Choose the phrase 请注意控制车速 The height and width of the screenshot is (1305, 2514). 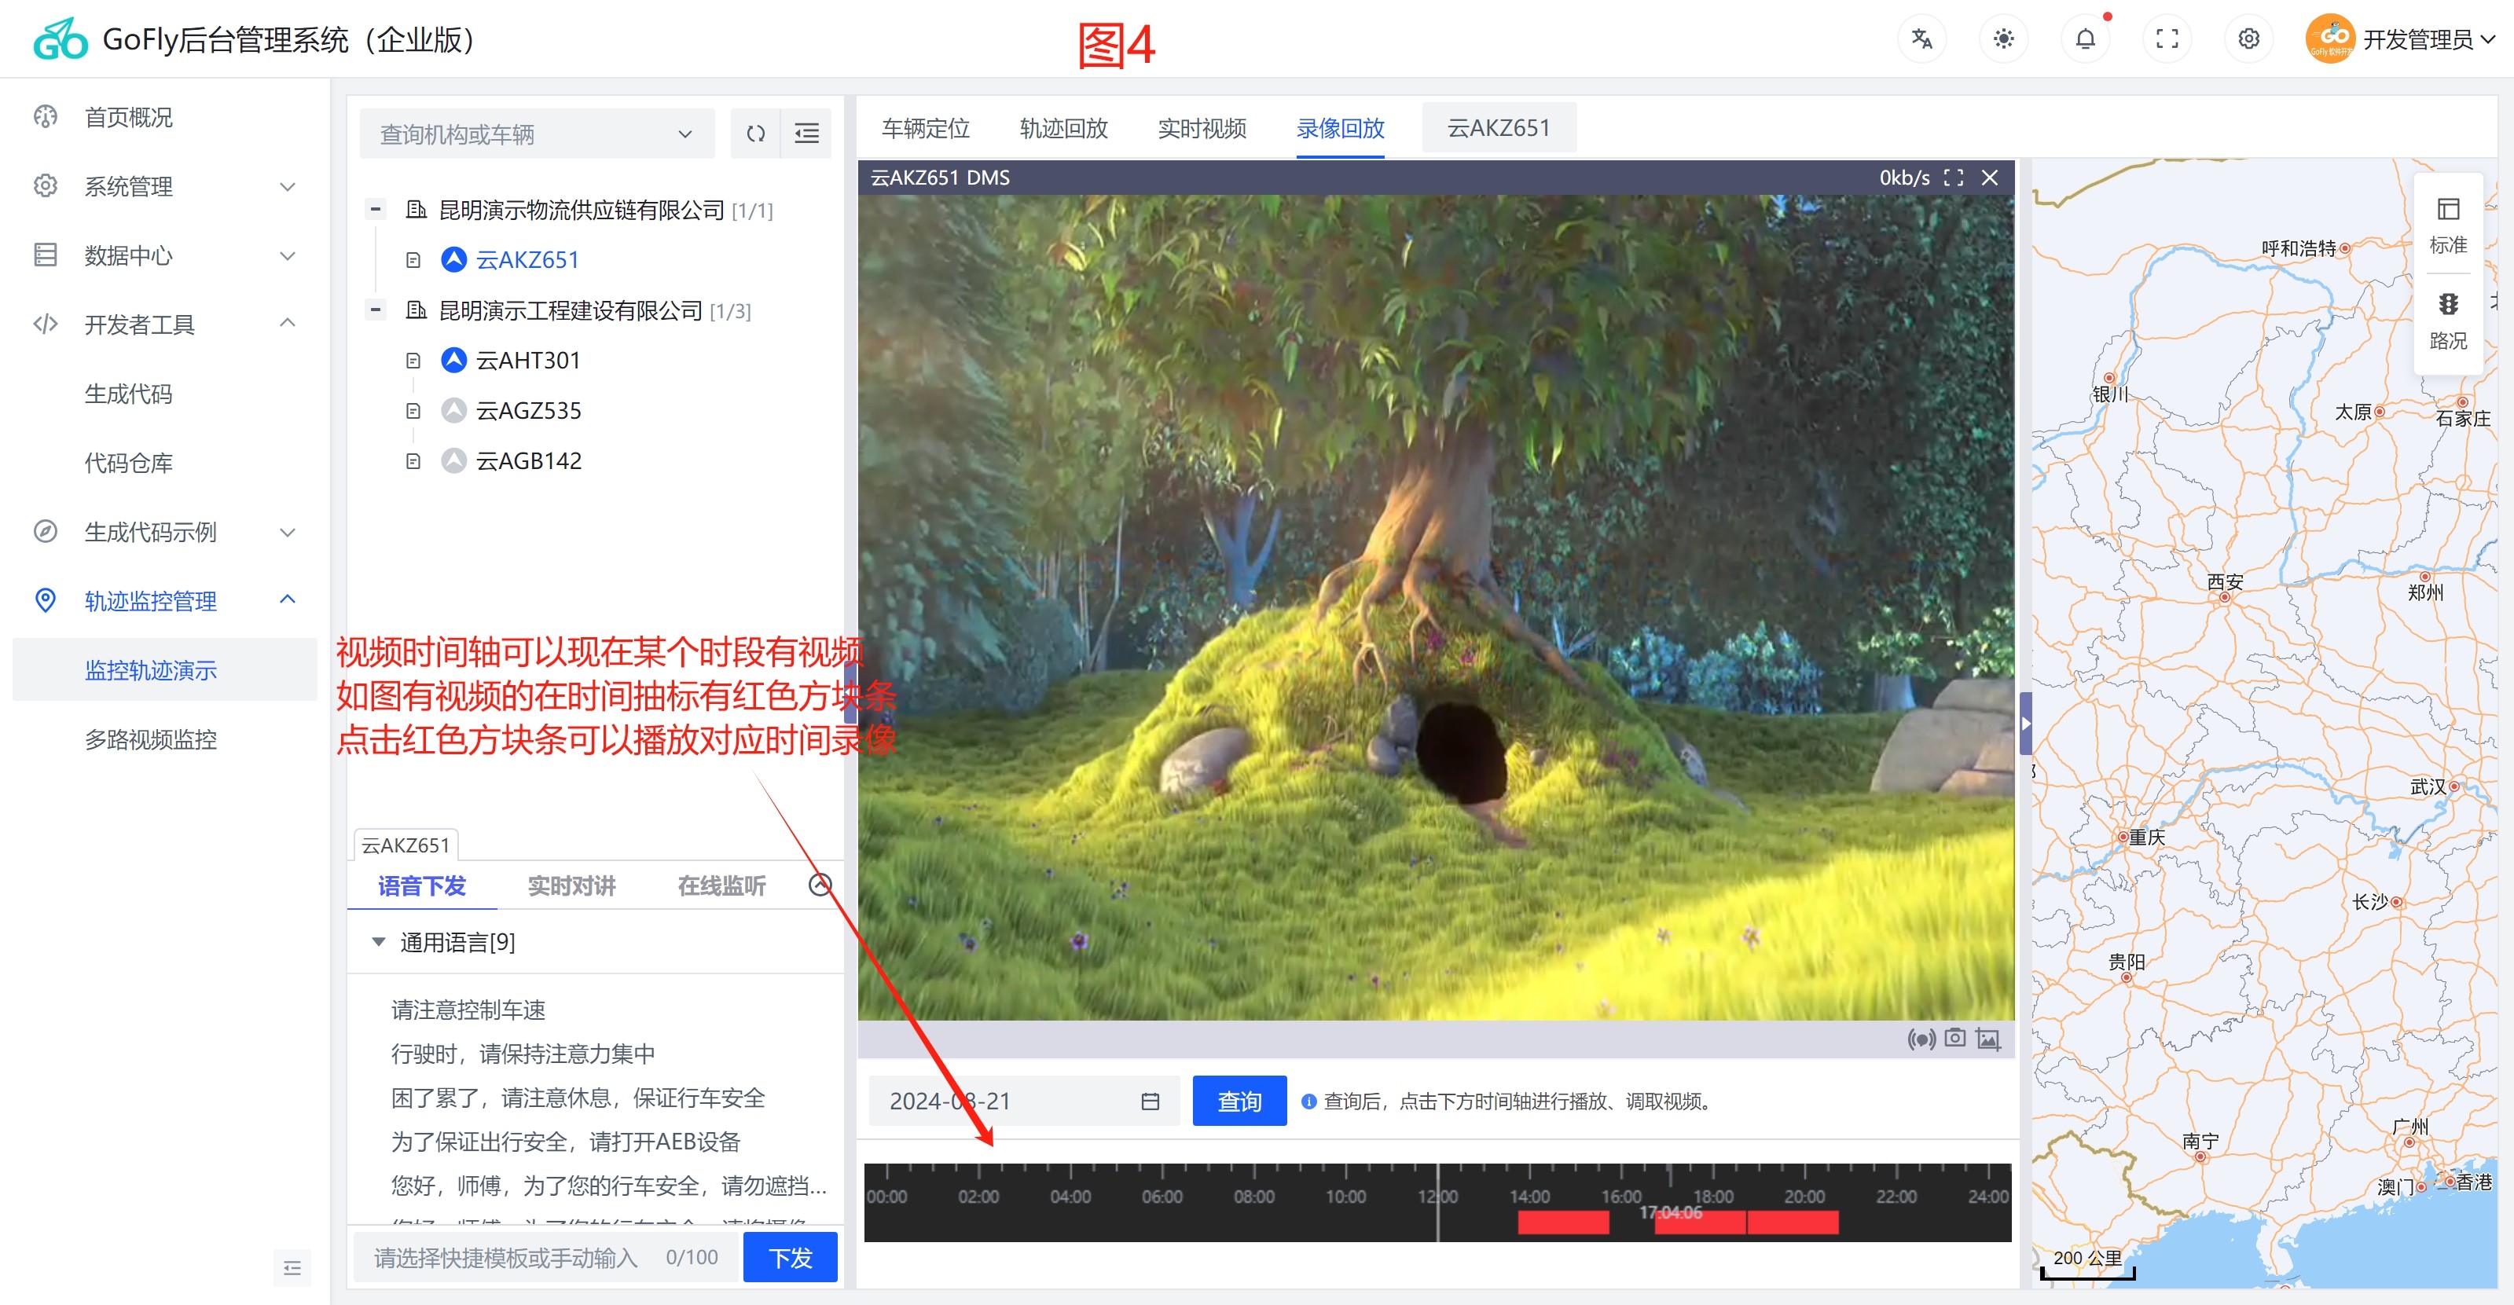(x=468, y=1010)
